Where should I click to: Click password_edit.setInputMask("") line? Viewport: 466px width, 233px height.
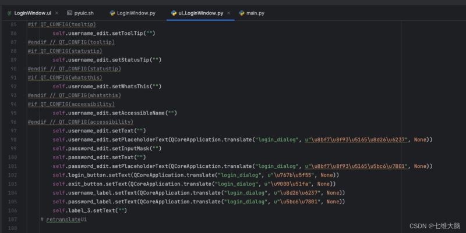point(107,149)
